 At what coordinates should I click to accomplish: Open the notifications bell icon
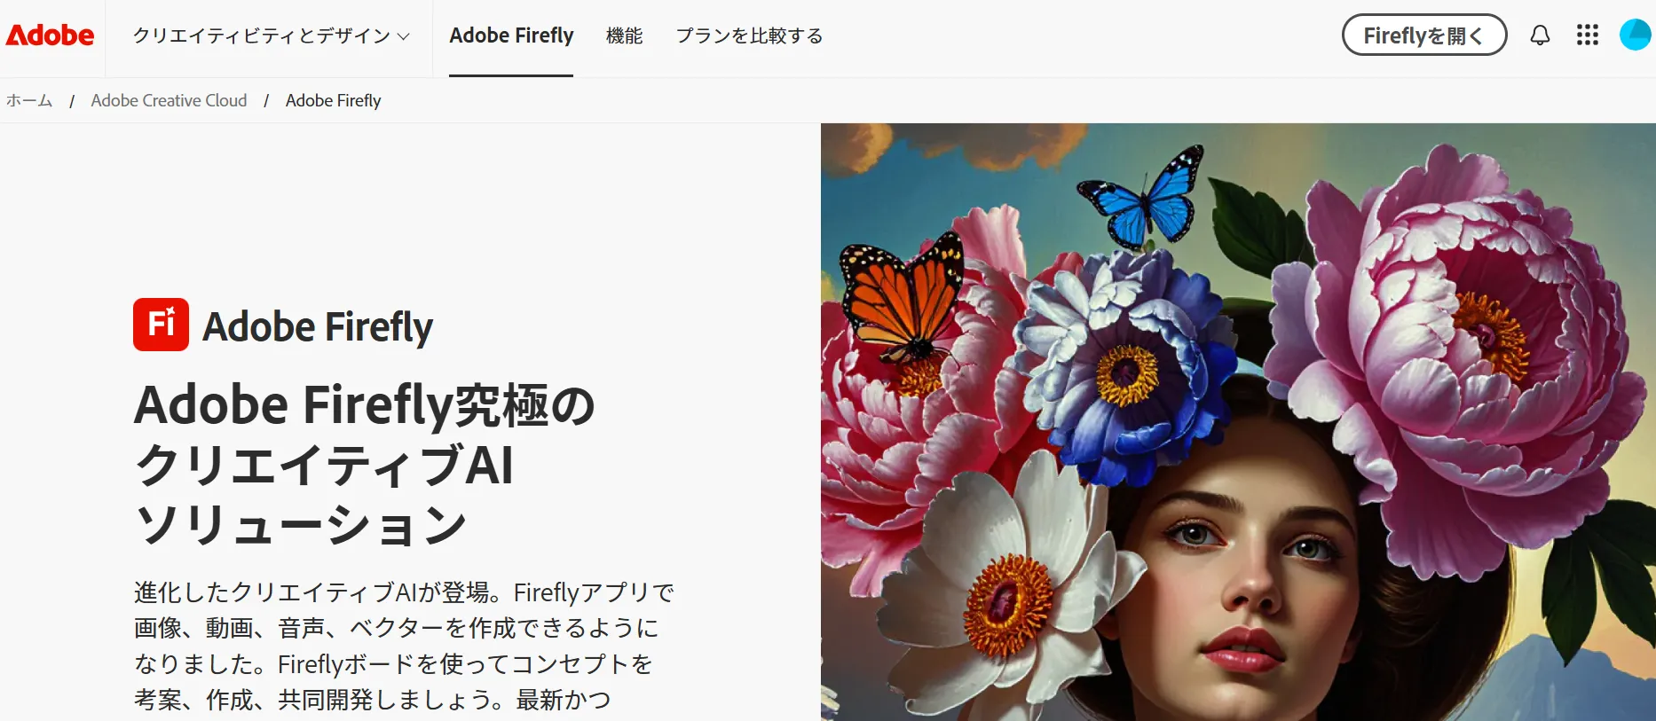click(x=1540, y=35)
